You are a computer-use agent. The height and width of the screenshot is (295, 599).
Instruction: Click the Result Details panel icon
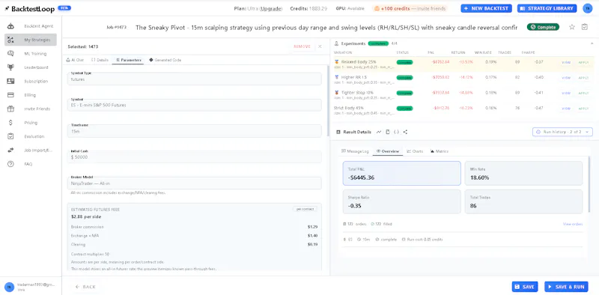click(338, 132)
